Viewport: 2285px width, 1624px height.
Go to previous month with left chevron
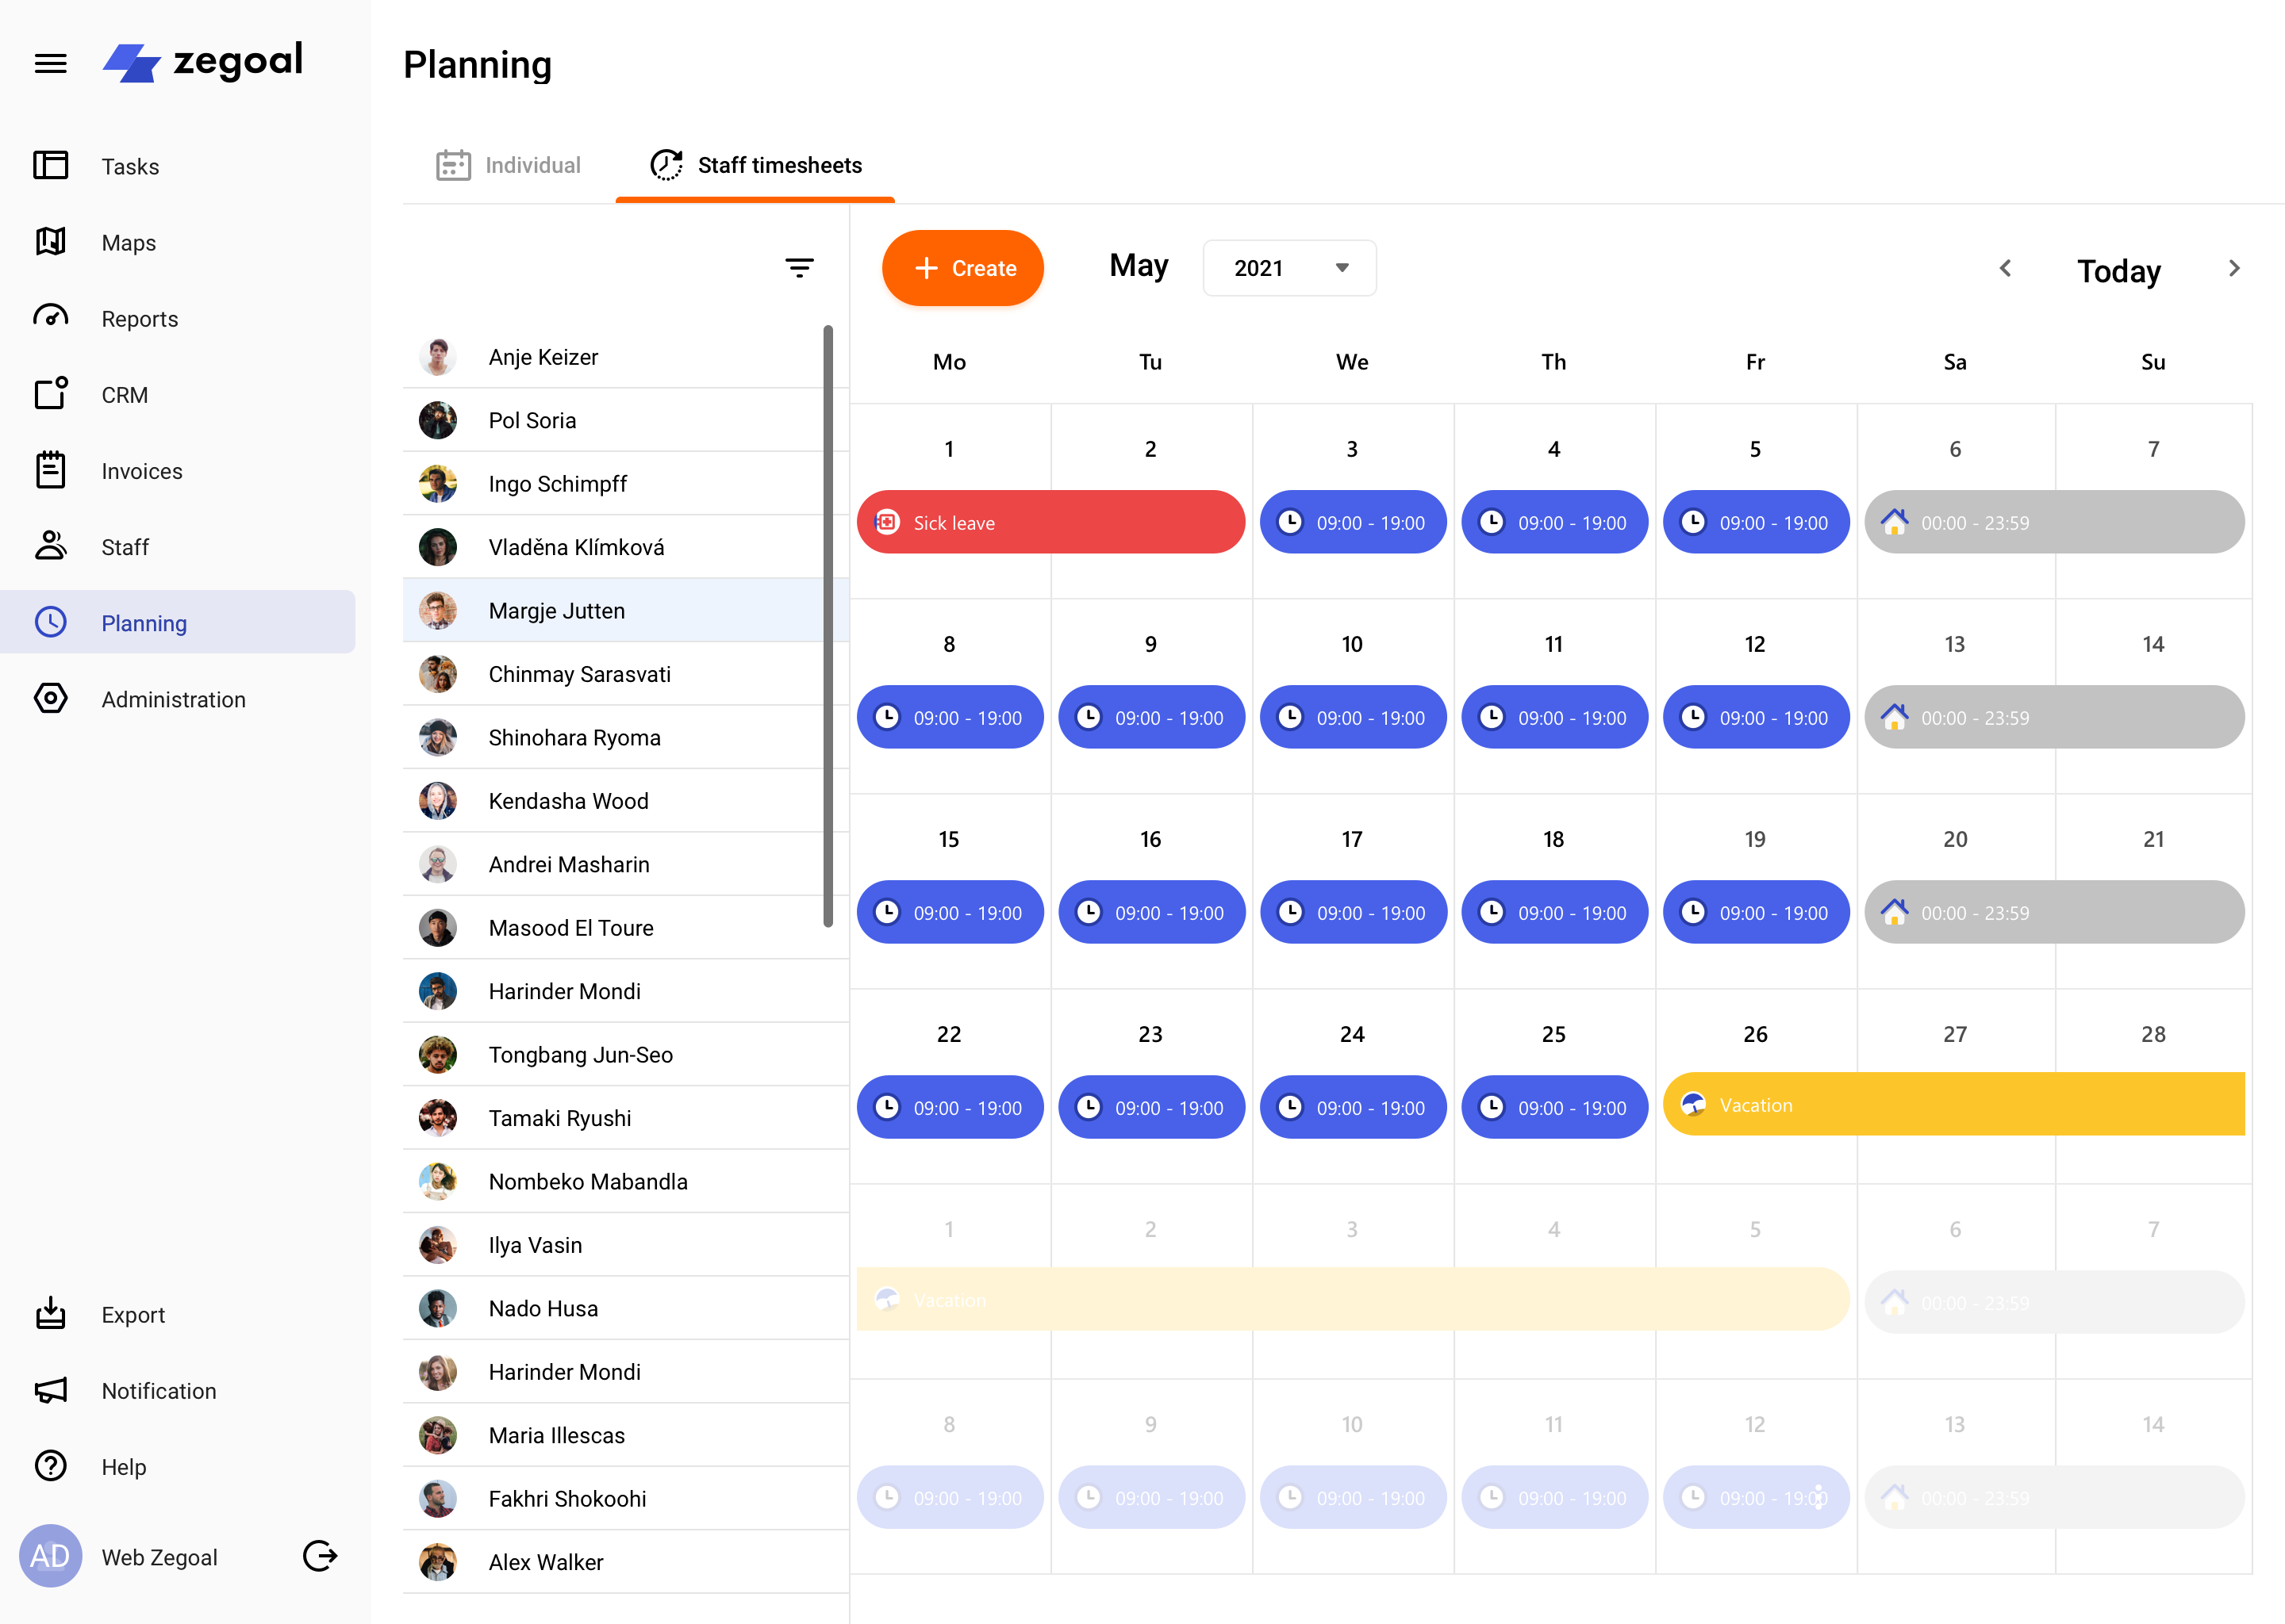pos(2006,268)
